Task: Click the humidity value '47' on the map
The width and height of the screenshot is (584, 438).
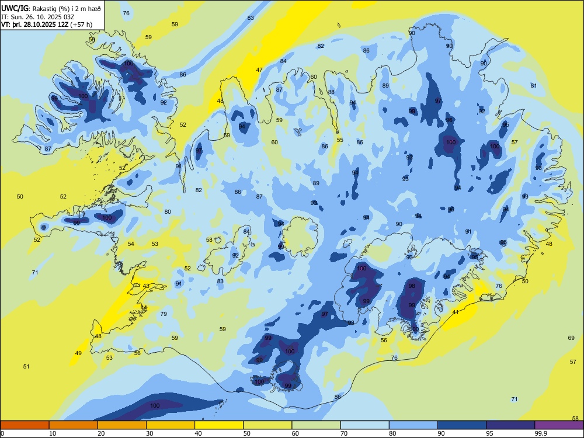Action: click(x=259, y=69)
